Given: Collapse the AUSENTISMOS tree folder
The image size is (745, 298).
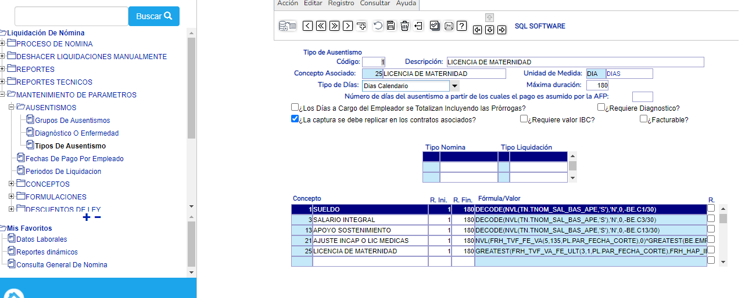Looking at the screenshot, I should tap(12, 107).
